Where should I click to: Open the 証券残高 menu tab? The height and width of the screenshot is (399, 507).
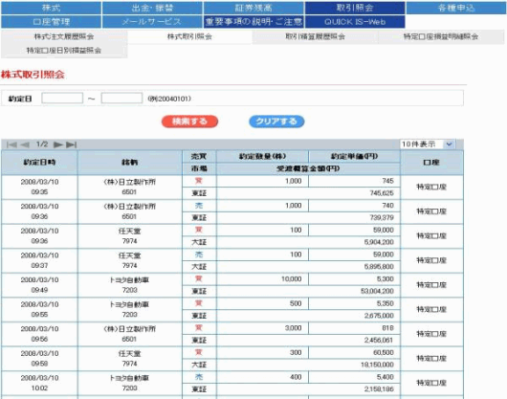(x=253, y=8)
